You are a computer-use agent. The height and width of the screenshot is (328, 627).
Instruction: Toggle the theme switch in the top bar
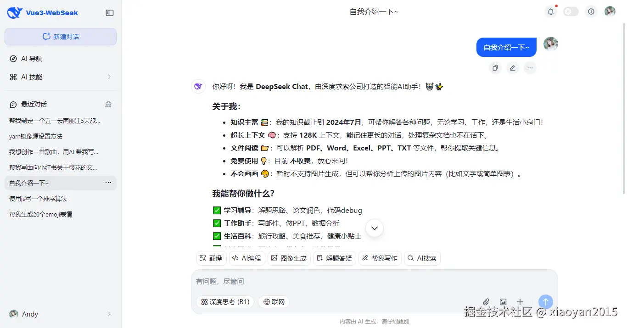(x=571, y=11)
